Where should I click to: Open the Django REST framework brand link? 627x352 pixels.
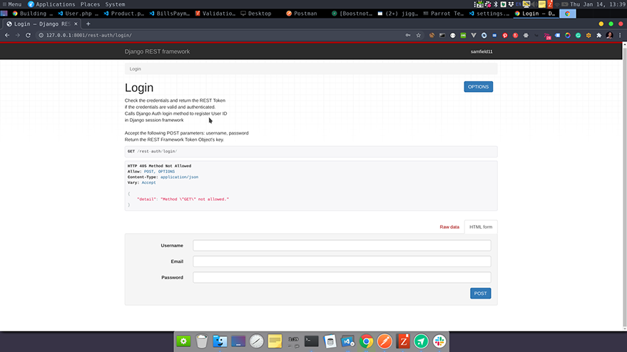point(157,51)
